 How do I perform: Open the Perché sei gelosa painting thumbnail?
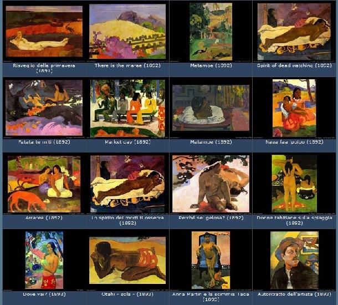click(211, 184)
